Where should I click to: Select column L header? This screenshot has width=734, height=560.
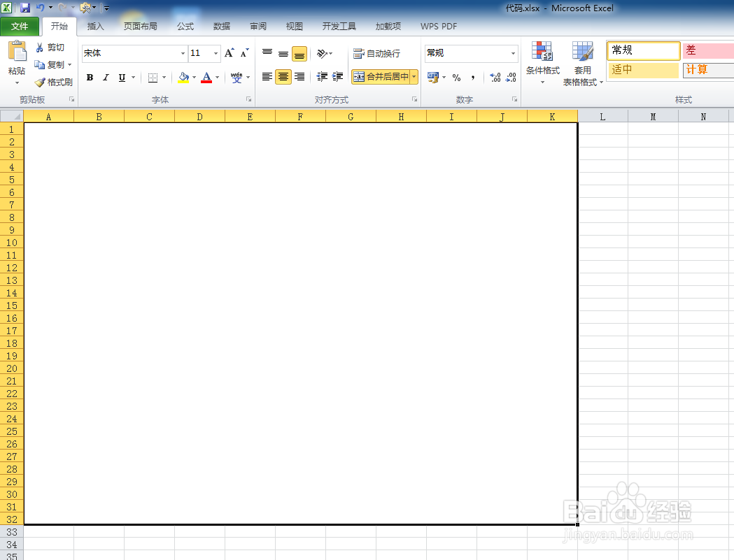(x=602, y=117)
